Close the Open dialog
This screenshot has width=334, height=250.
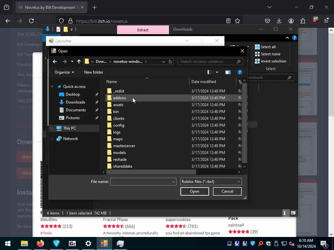[x=242, y=51]
